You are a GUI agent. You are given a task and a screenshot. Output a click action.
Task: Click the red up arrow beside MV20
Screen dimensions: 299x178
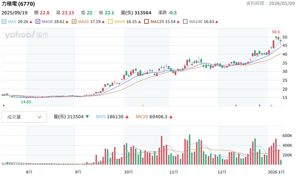click(x=171, y=117)
